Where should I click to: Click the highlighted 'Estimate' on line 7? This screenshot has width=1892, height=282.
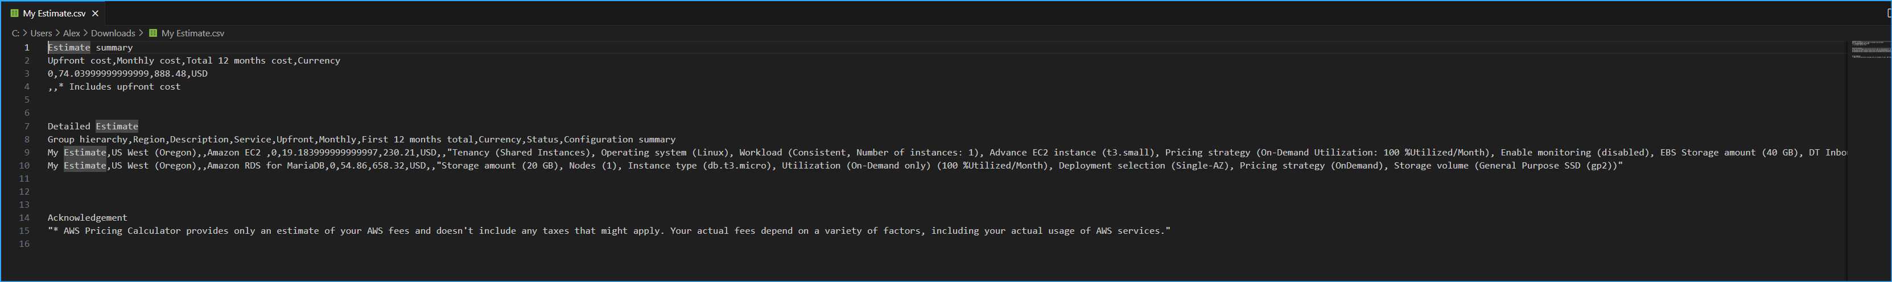click(117, 127)
